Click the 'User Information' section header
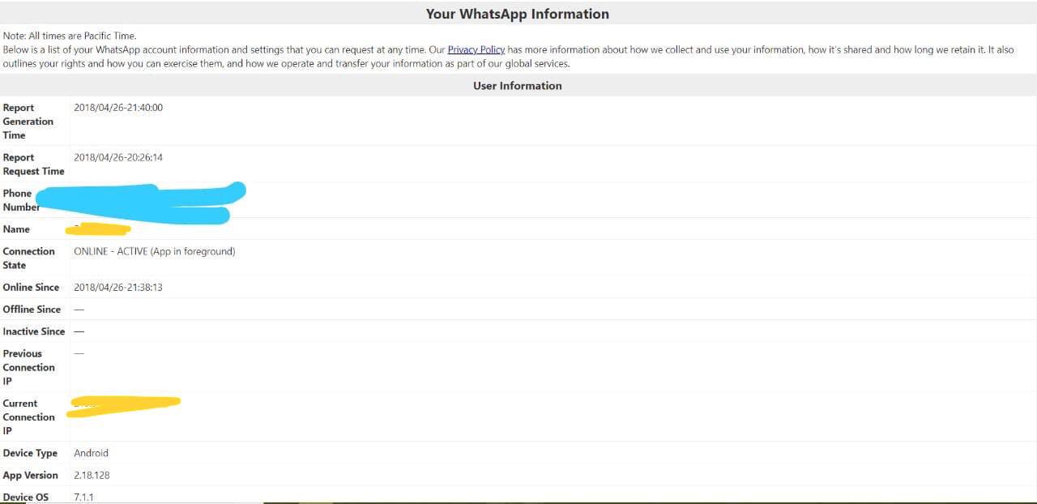 coord(518,85)
